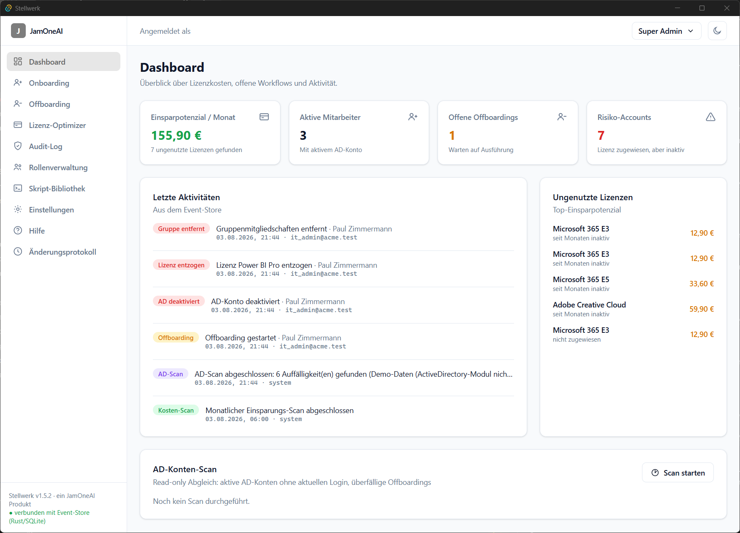This screenshot has width=740, height=533.
Task: Open the Microsoft 365 E5 unused license row
Action: [x=633, y=284]
